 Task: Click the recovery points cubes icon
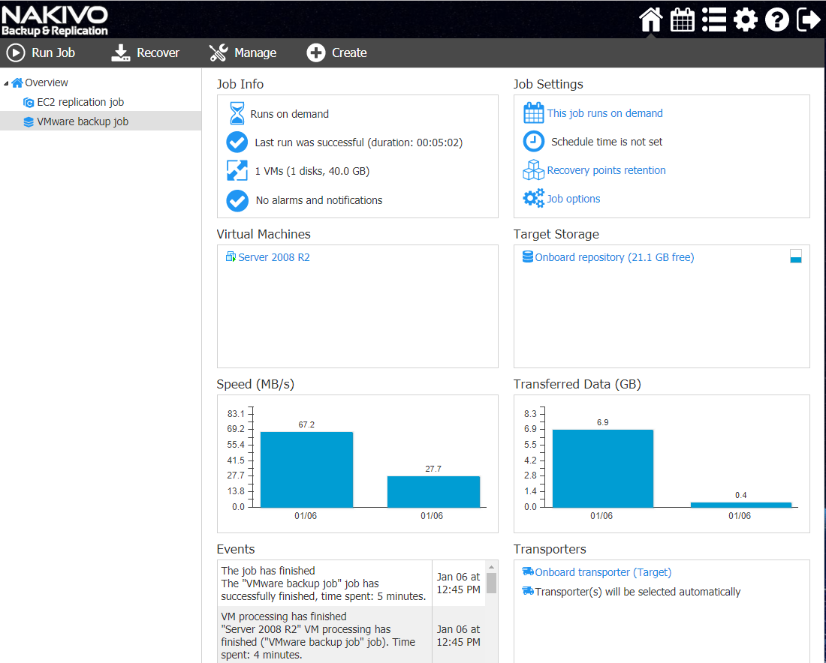pyautogui.click(x=534, y=169)
